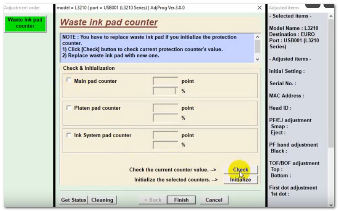The image size is (338, 211).
Task: Tick the Platen pad counter checkbox
Action: (x=69, y=108)
